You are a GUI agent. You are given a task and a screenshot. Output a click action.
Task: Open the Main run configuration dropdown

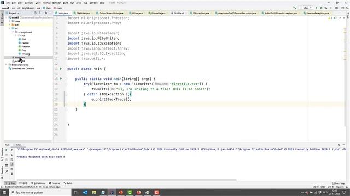tap(306, 8)
